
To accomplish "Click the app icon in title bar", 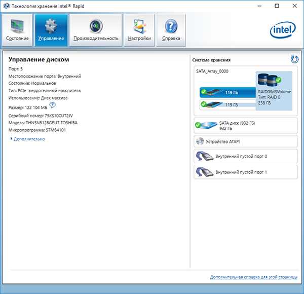I will click(x=6, y=6).
